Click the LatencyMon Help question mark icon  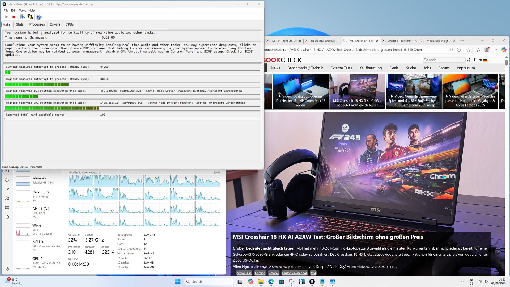(39, 17)
